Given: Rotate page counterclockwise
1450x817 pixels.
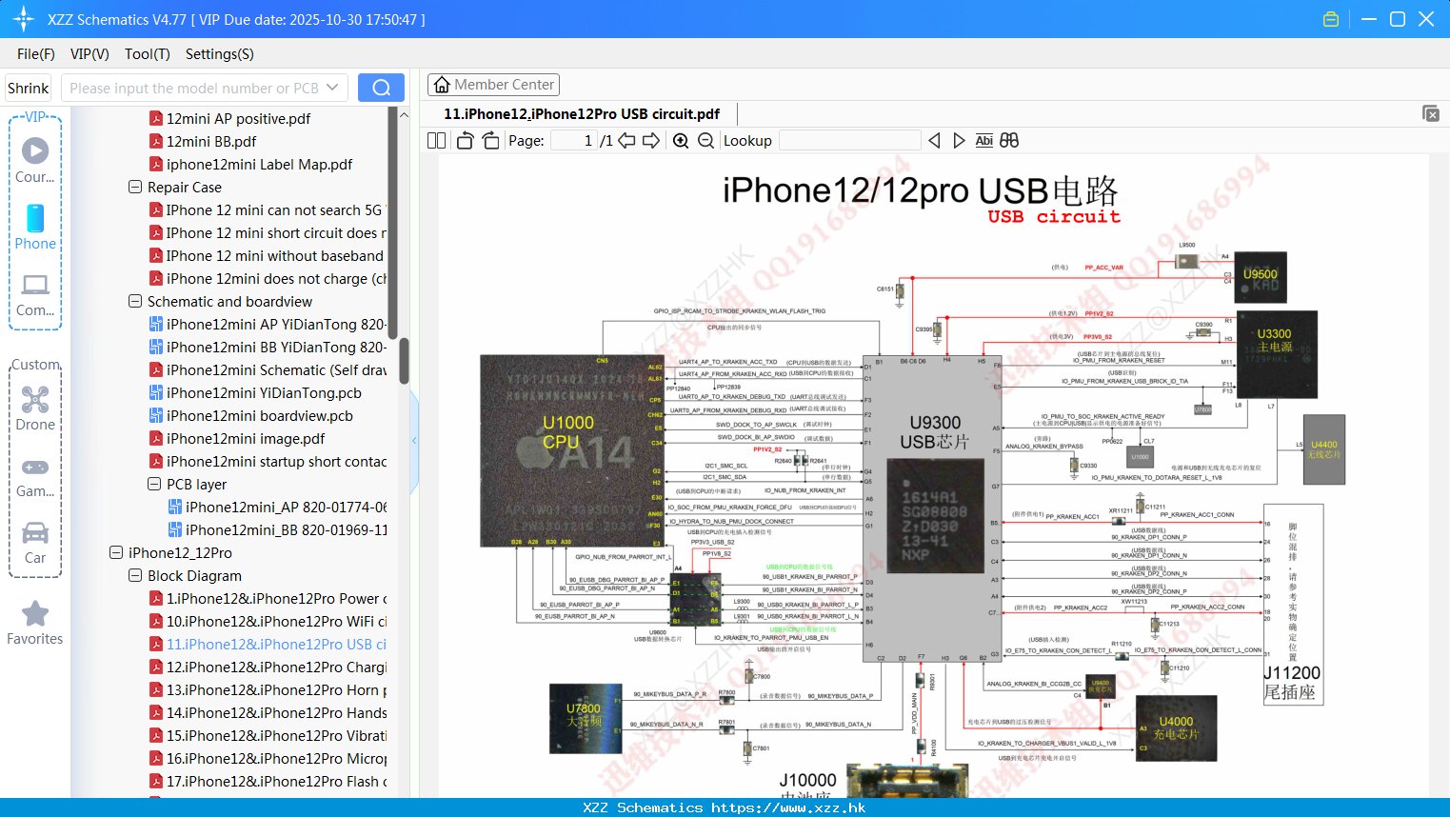Looking at the screenshot, I should tap(465, 140).
